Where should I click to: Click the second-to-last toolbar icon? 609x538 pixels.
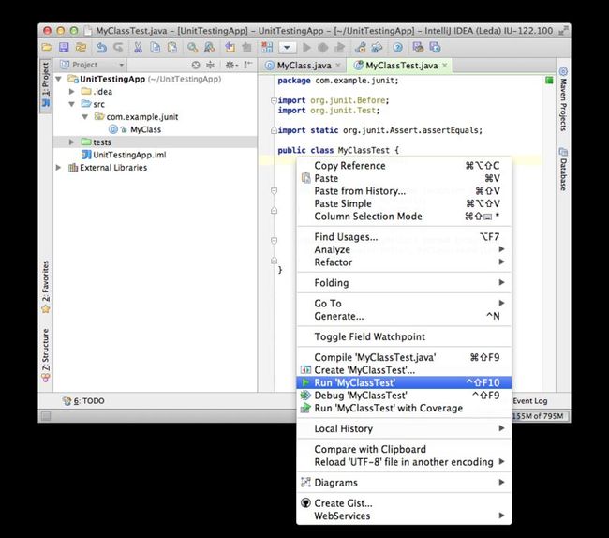pos(418,48)
